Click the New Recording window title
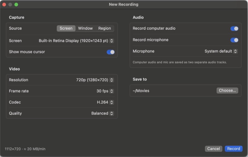 pyautogui.click(x=123, y=4)
